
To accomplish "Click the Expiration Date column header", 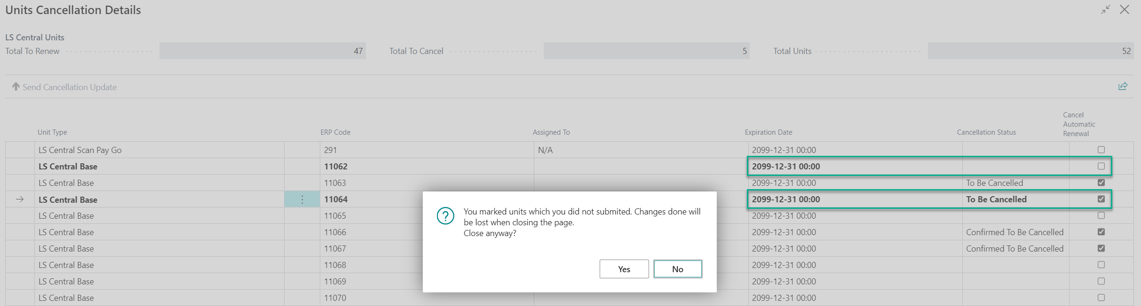I will [768, 132].
